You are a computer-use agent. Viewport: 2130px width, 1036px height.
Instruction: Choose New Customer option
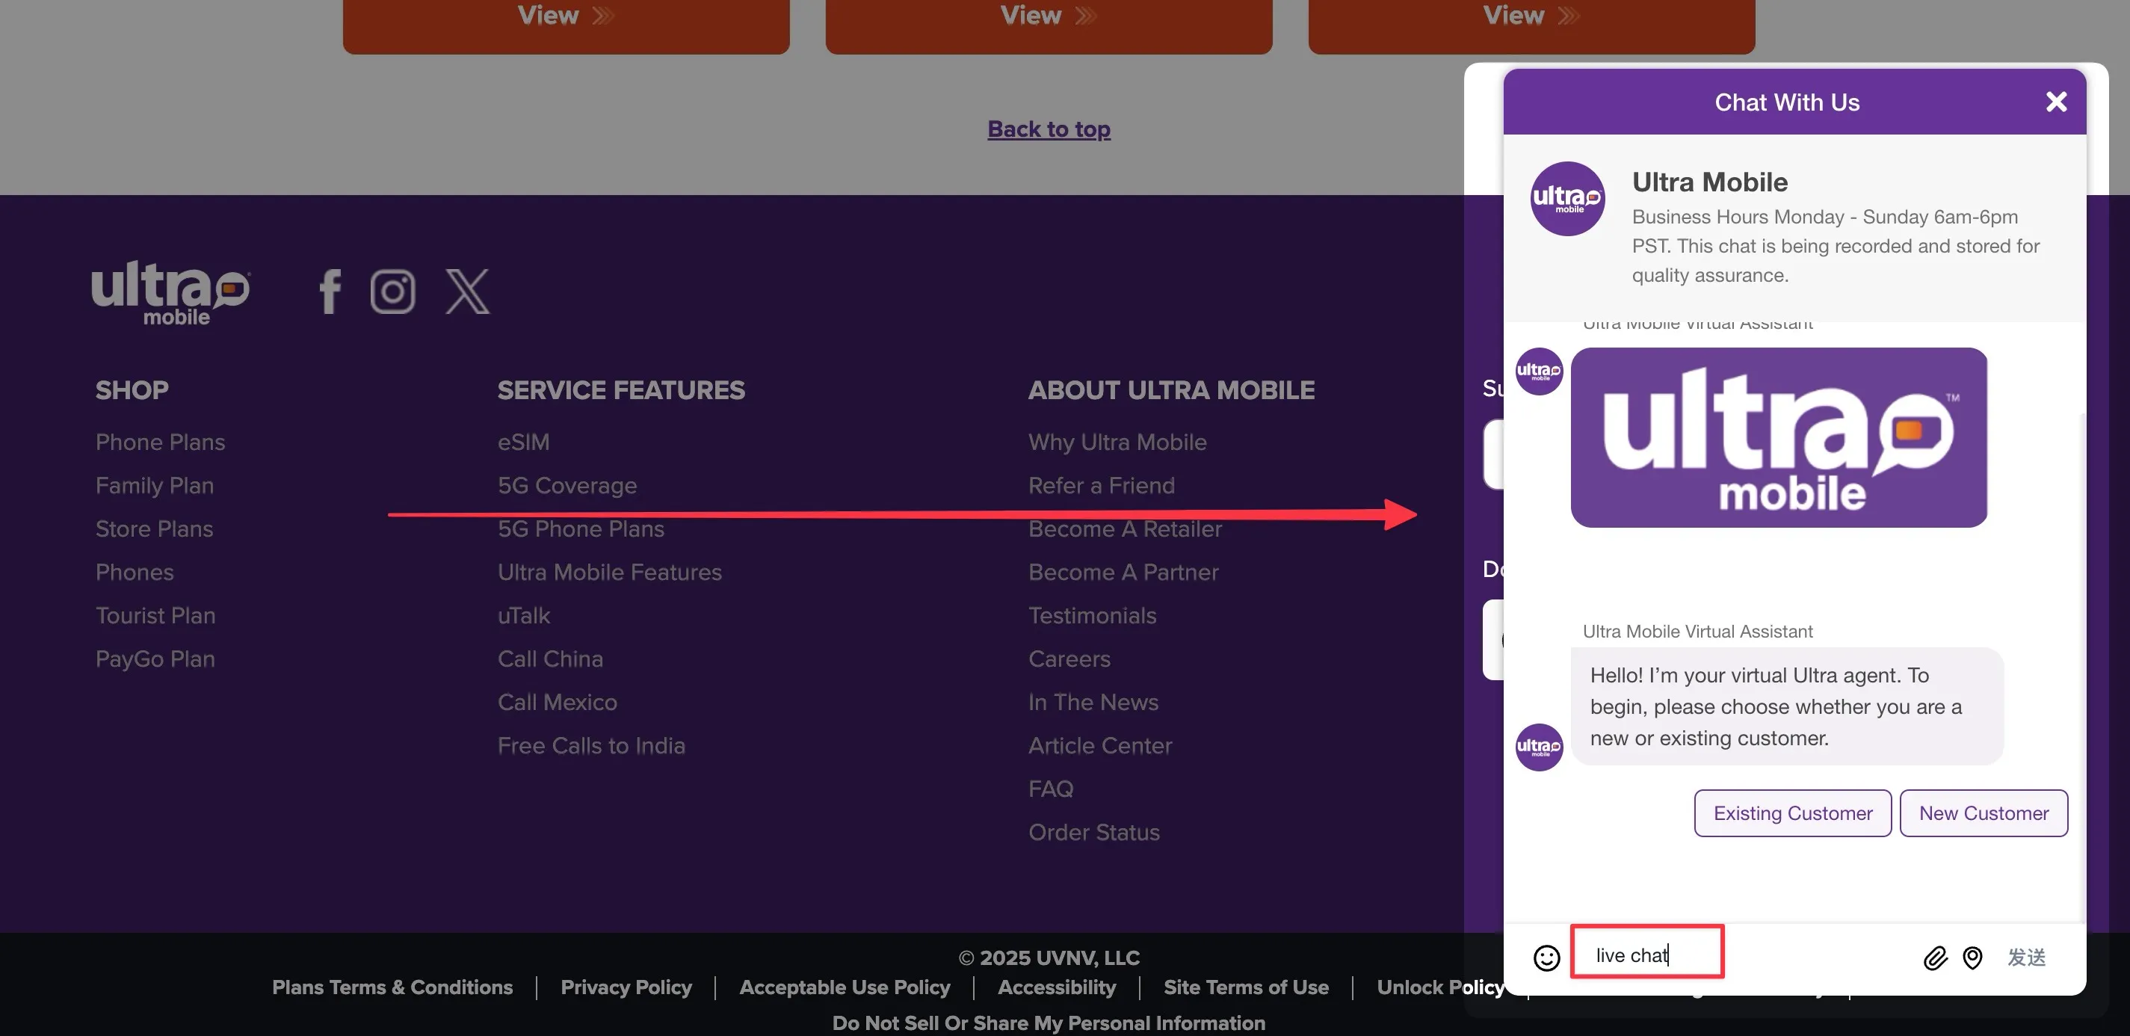tap(1984, 813)
